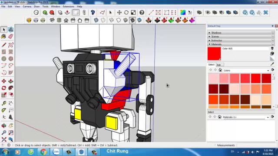This screenshot has height=156, width=278.
Task: Activate the Move tool in the left toolbar
Action: 4,81
